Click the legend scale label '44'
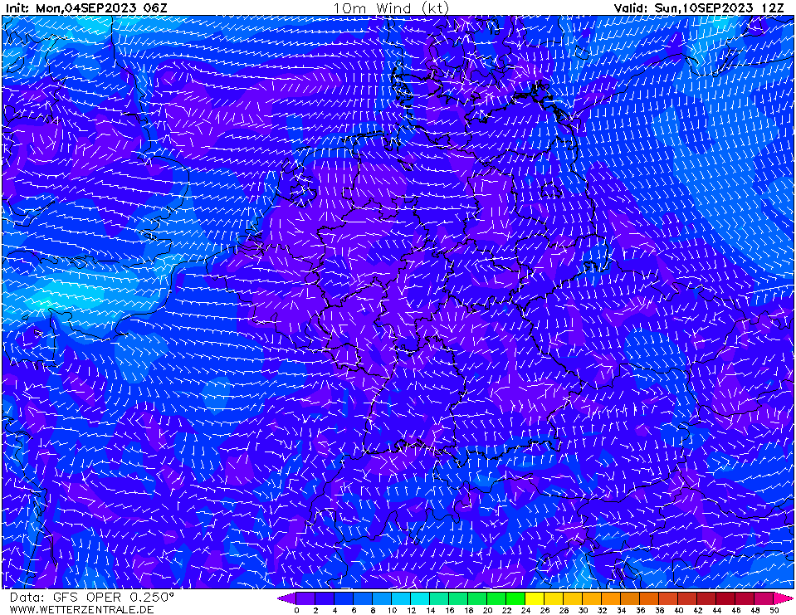Image resolution: width=796 pixels, height=615 pixels. coord(717,610)
